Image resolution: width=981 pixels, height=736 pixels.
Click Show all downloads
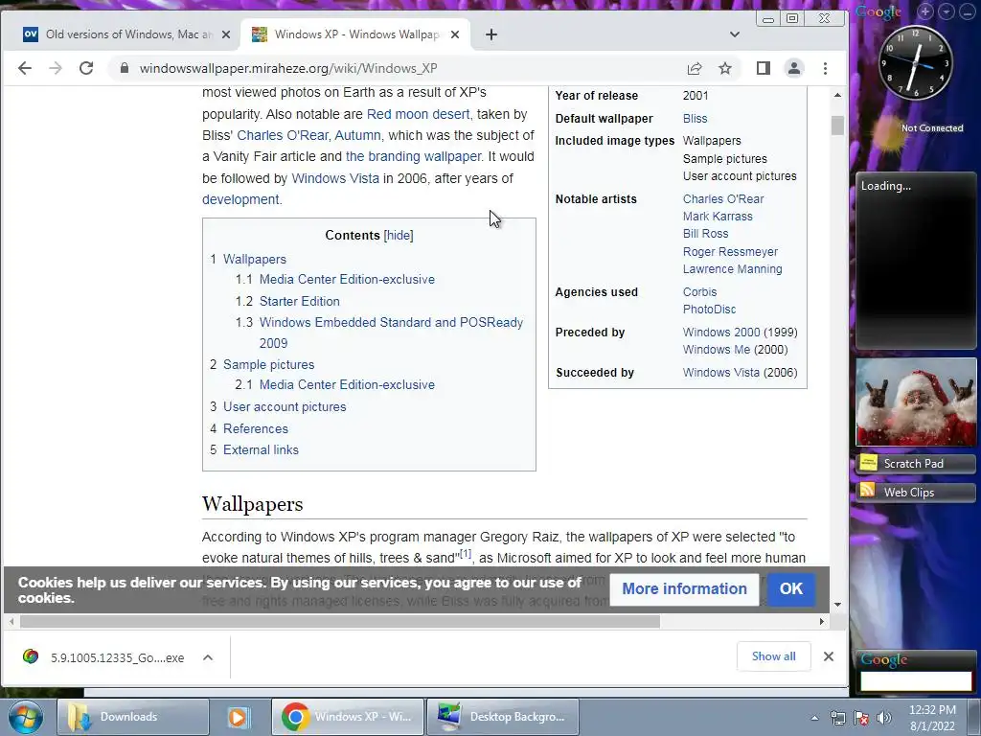pos(773,656)
